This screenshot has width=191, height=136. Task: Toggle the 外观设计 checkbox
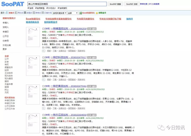pos(47,8)
